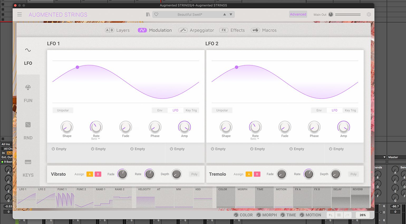Image resolution: width=406 pixels, height=224 pixels.
Task: Click LFO 2 Amp knob
Action: coord(344,127)
